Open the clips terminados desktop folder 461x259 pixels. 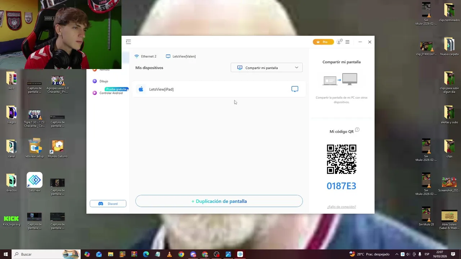click(449, 13)
